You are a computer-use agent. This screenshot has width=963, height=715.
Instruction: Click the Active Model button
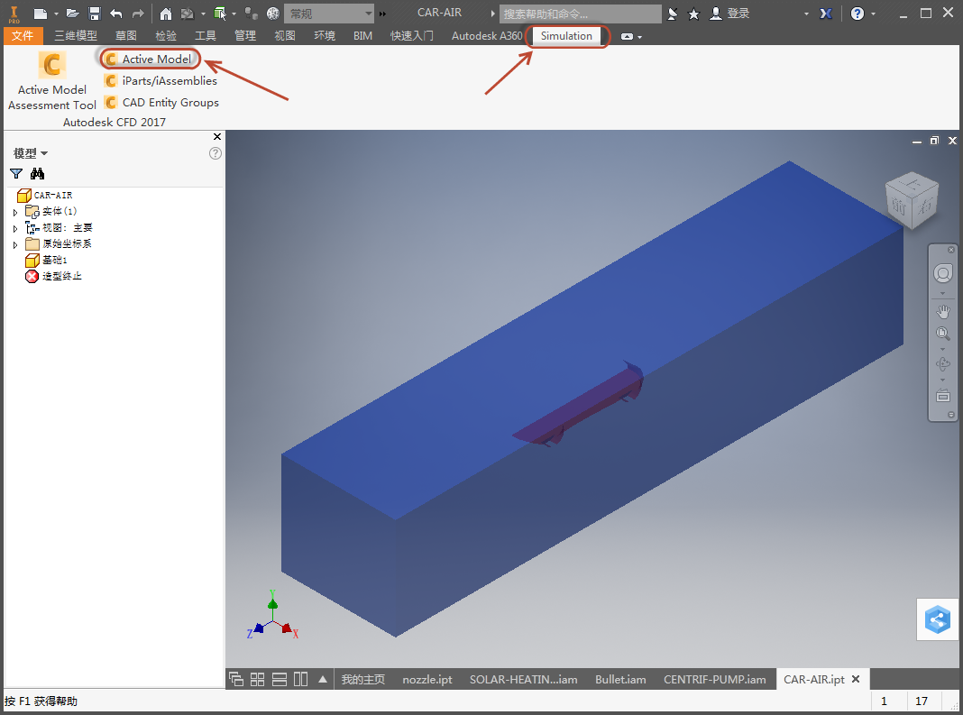click(149, 59)
